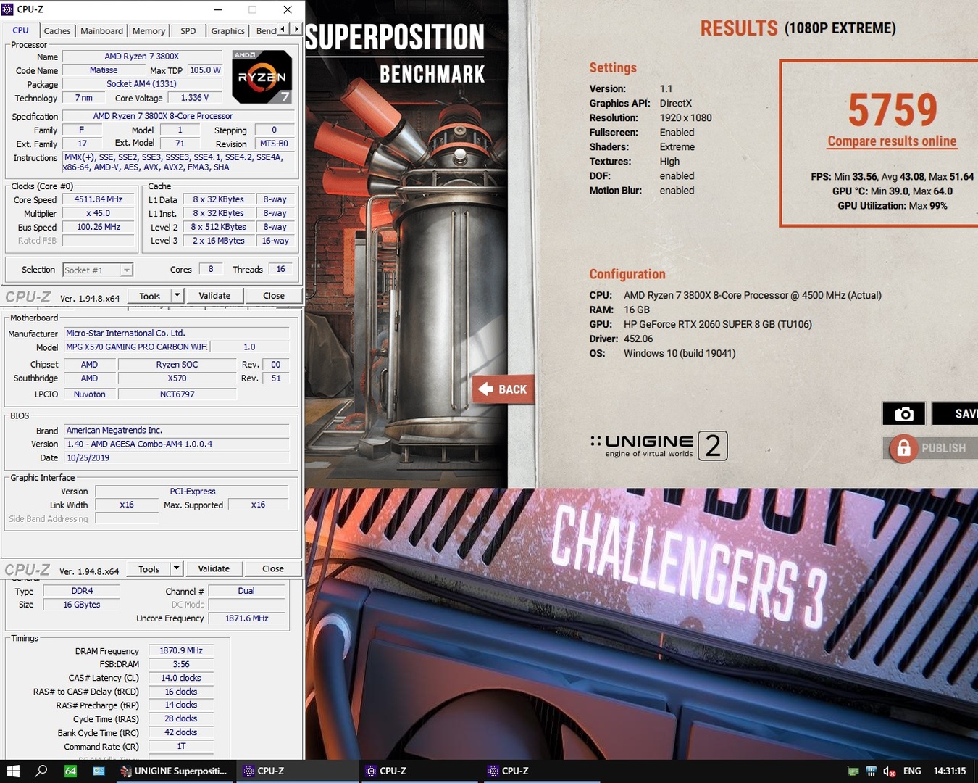Click Close button in the Mainboard window

[272, 569]
